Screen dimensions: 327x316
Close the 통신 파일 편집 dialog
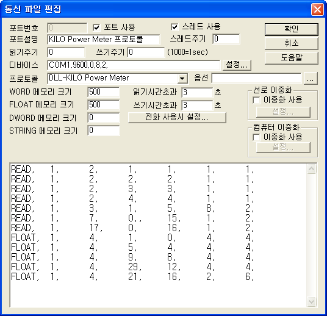pyautogui.click(x=317, y=9)
